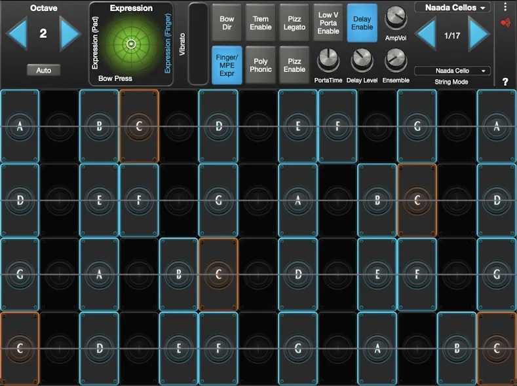Viewport: 517px width, 386px height.
Task: Play the E pad in the third row
Action: coord(377,274)
